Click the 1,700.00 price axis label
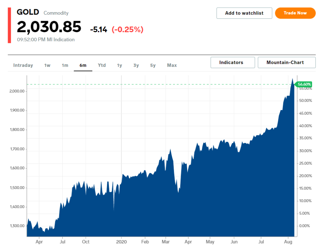Viewport: 327px width, 249px height. click(x=17, y=149)
